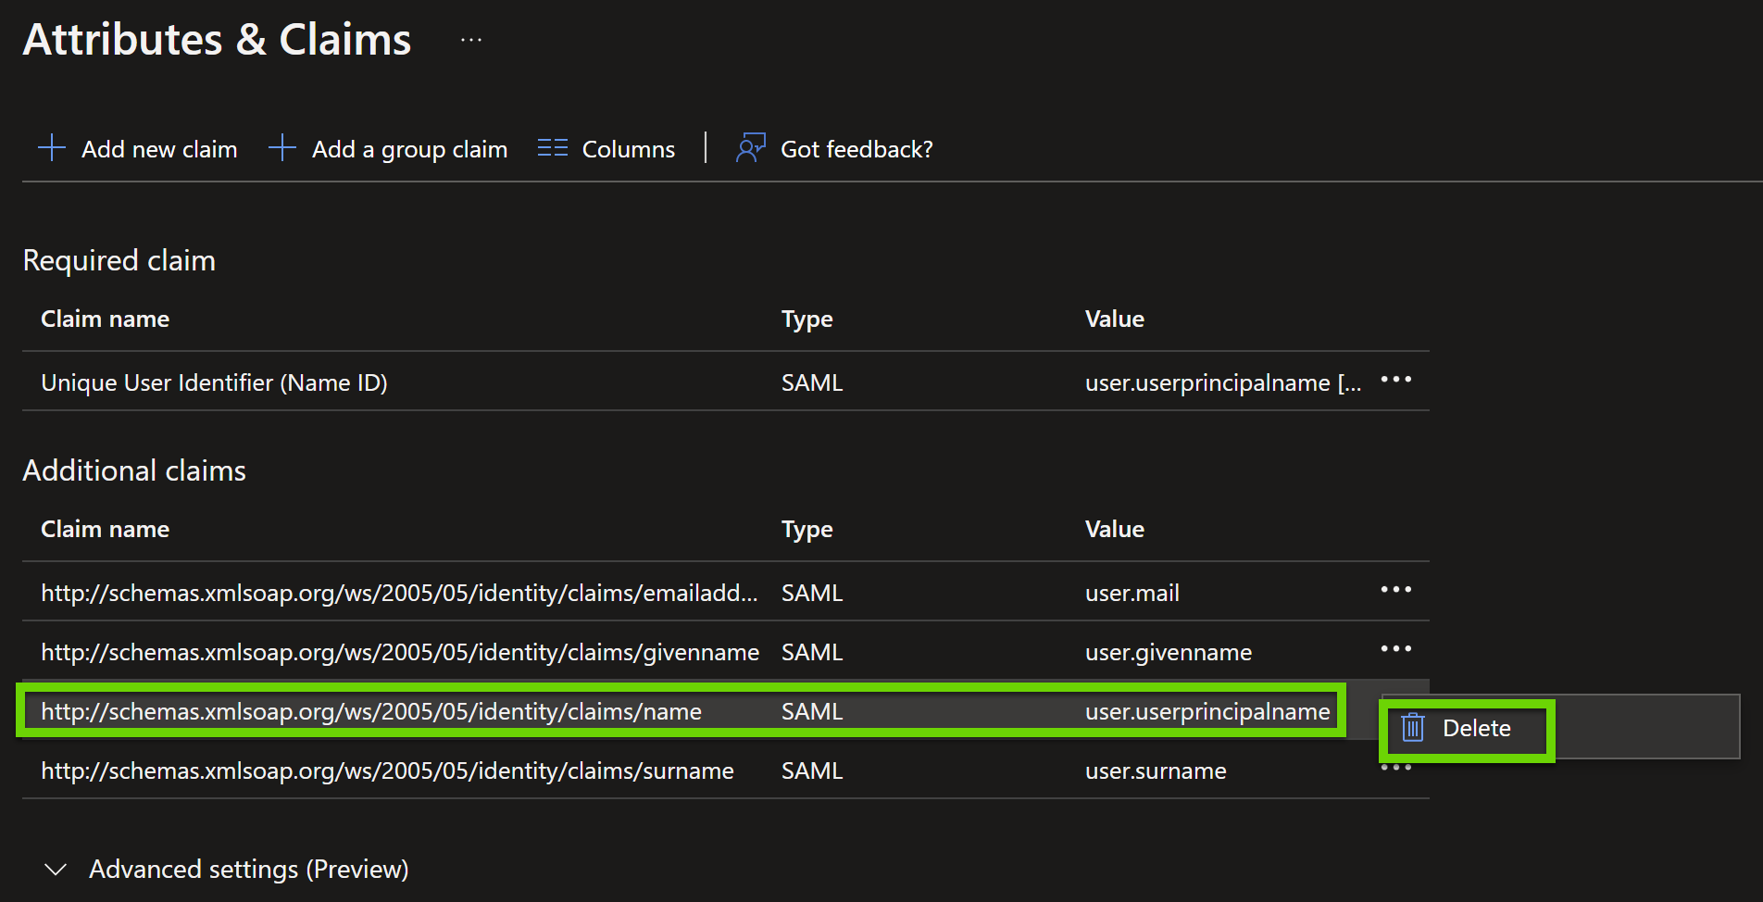
Task: Open the Columns chooser
Action: (x=628, y=149)
